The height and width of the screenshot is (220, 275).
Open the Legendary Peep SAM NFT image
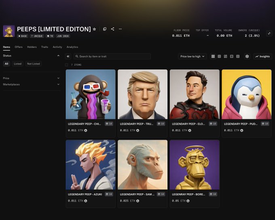[143, 165]
